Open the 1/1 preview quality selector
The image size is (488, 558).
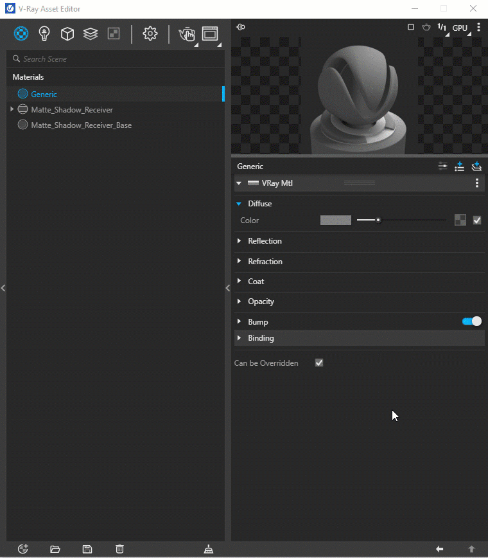(x=442, y=28)
